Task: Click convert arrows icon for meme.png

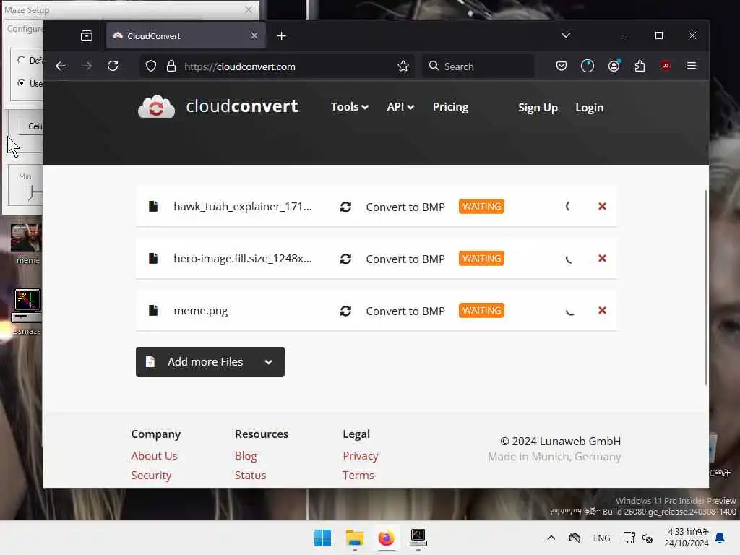Action: pos(345,311)
